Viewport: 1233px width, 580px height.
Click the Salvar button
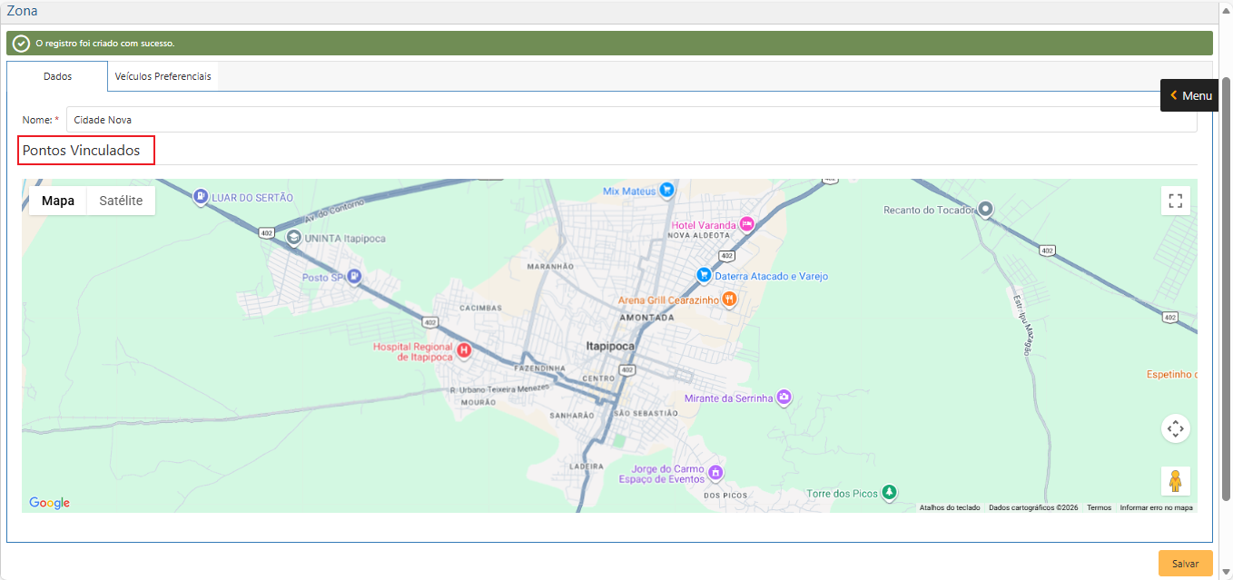tap(1184, 563)
